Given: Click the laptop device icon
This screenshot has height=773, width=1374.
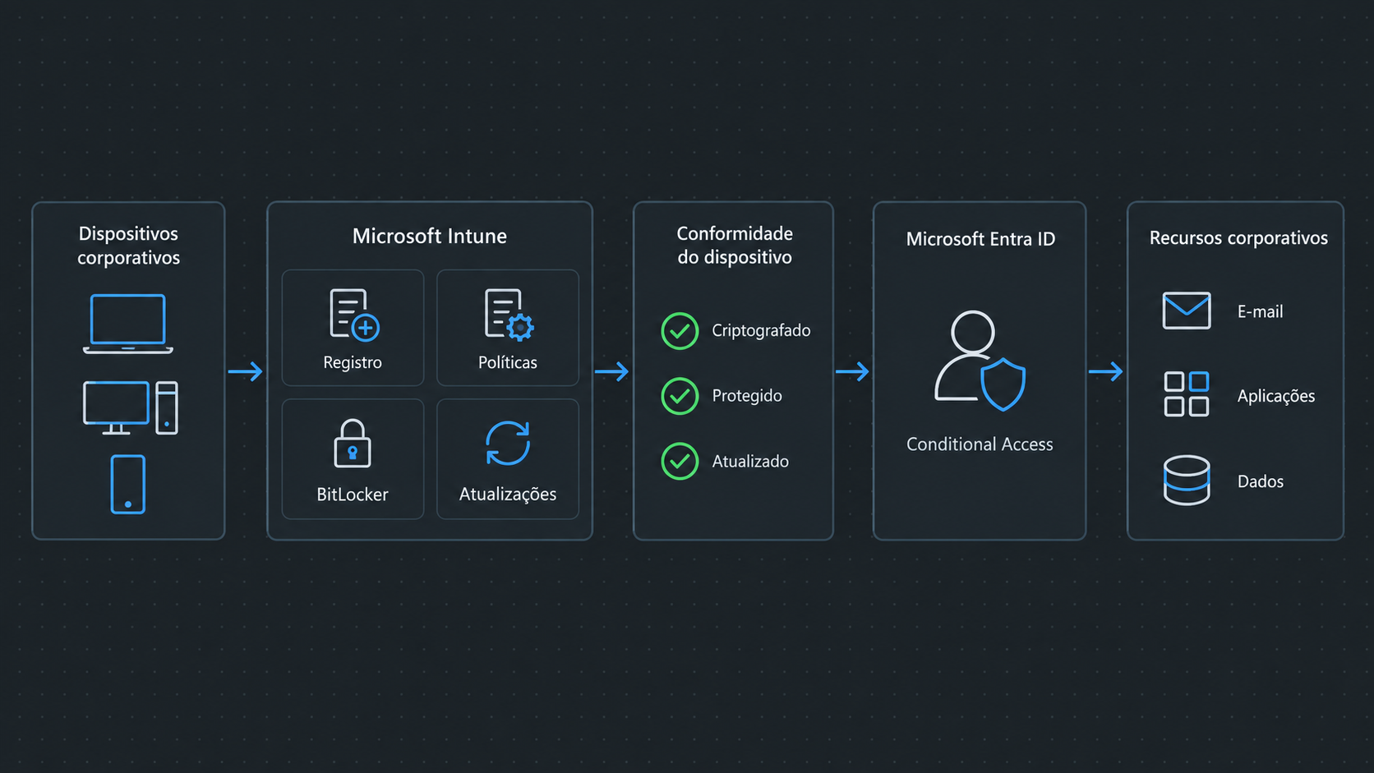Looking at the screenshot, I should [128, 324].
